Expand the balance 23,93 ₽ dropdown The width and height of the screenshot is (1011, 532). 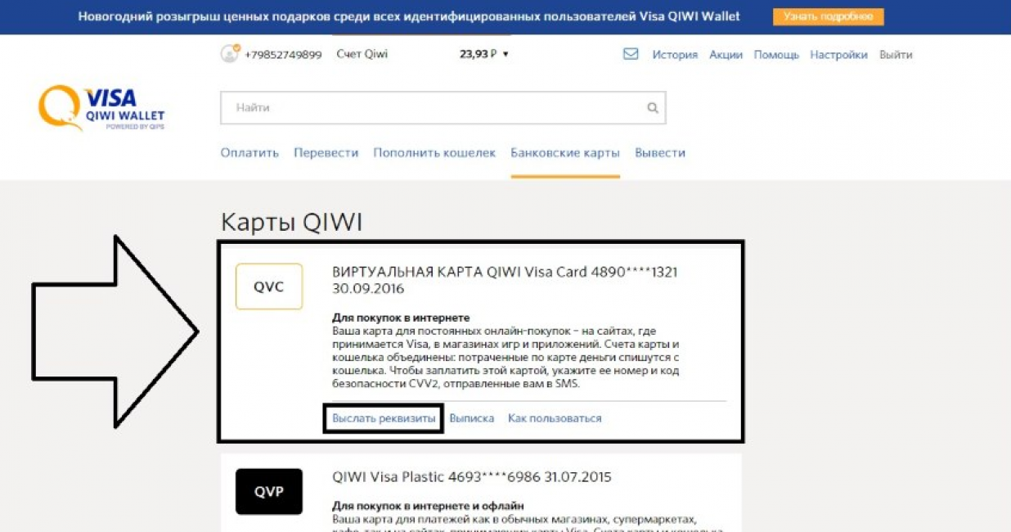(x=484, y=54)
